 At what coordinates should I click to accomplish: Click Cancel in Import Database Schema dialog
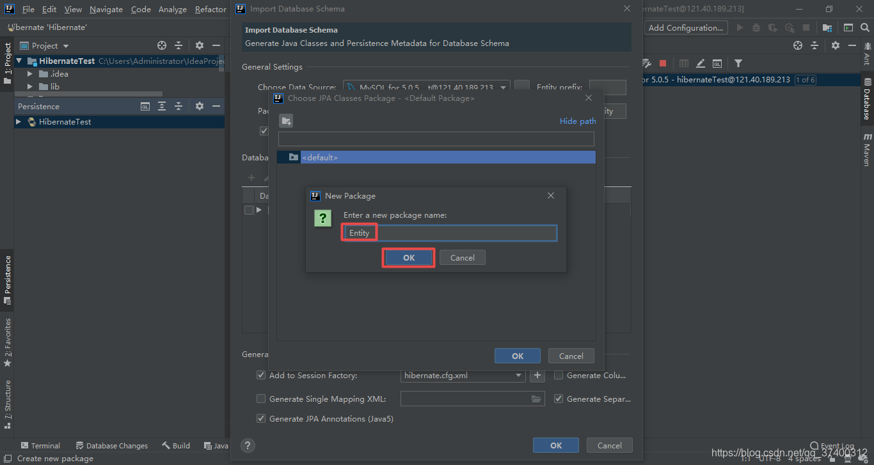609,445
